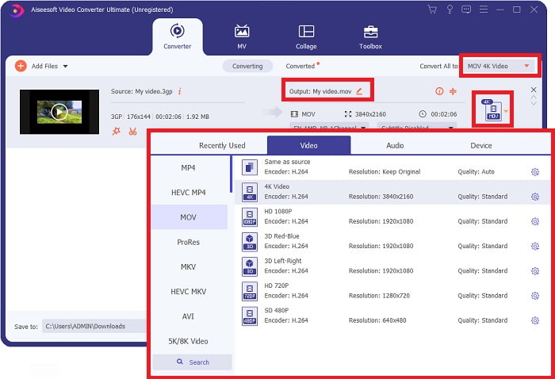The height and width of the screenshot is (379, 555).
Task: Select the Video format tab
Action: point(308,145)
